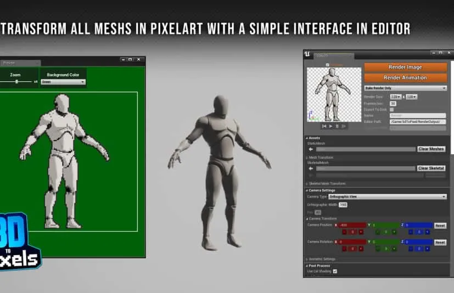Increase Camera Position X with plus button
The height and width of the screenshot is (293, 454).
pos(361,232)
